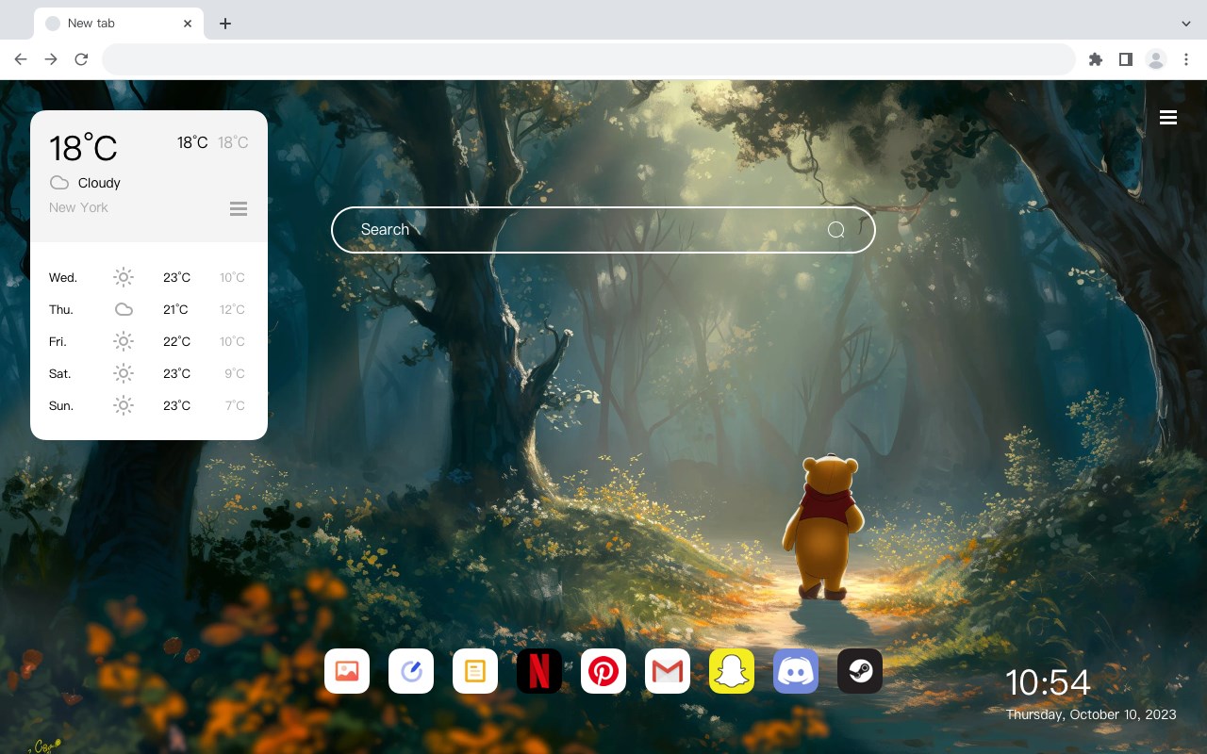1207x754 pixels.
Task: Open the Snapchat shortcut
Action: [732, 671]
